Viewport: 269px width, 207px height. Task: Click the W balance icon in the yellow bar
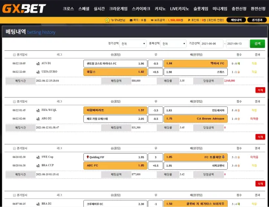click(x=152, y=20)
